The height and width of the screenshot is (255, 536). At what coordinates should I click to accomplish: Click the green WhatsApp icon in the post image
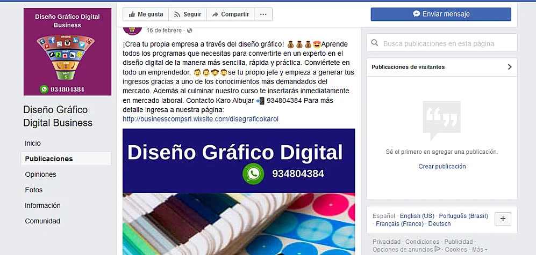[253, 174]
